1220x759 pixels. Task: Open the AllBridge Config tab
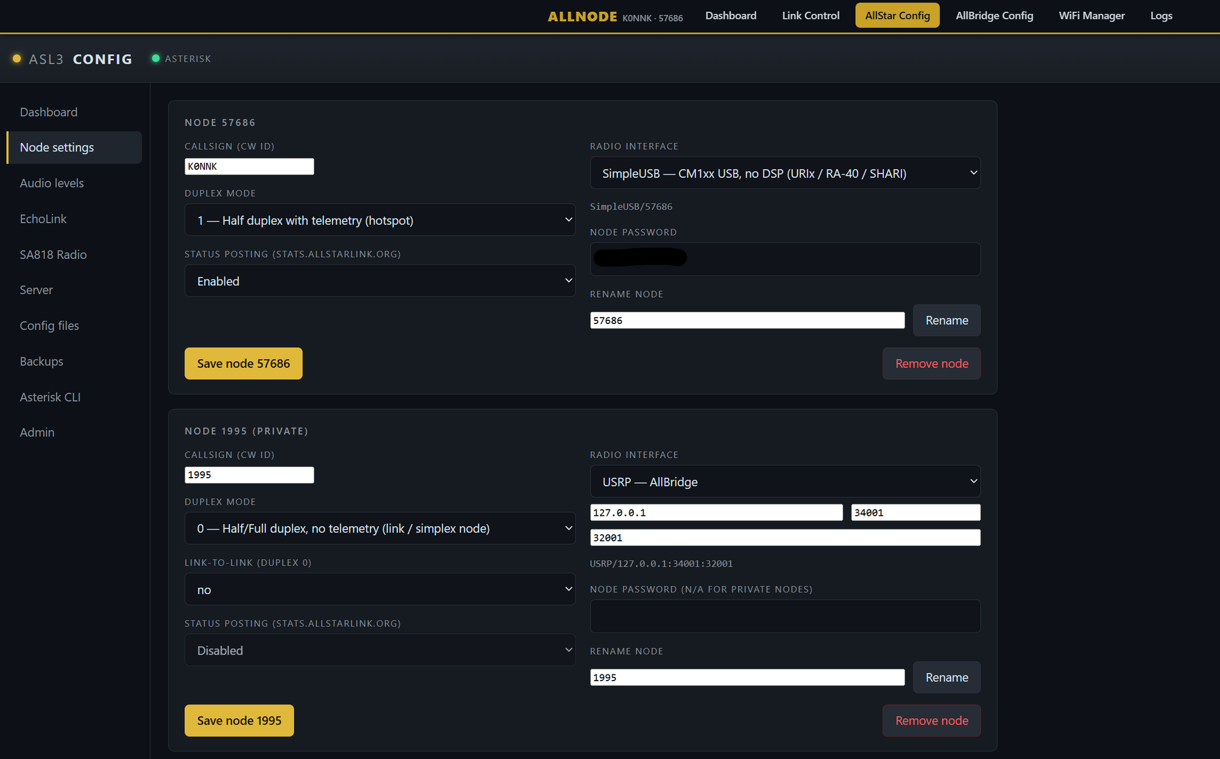pos(994,16)
